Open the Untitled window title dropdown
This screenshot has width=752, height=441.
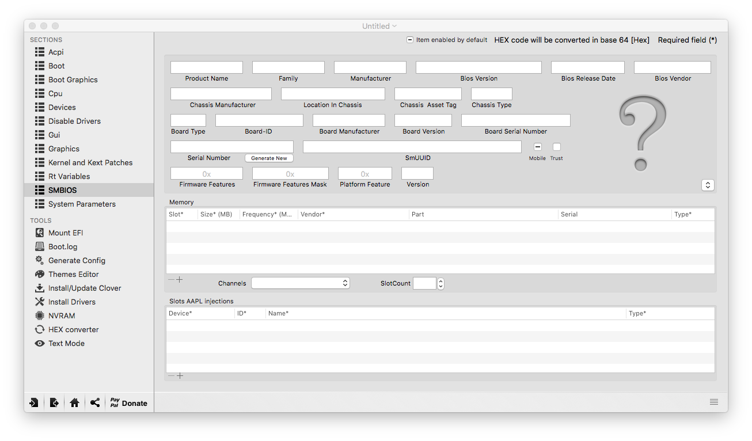pos(379,26)
